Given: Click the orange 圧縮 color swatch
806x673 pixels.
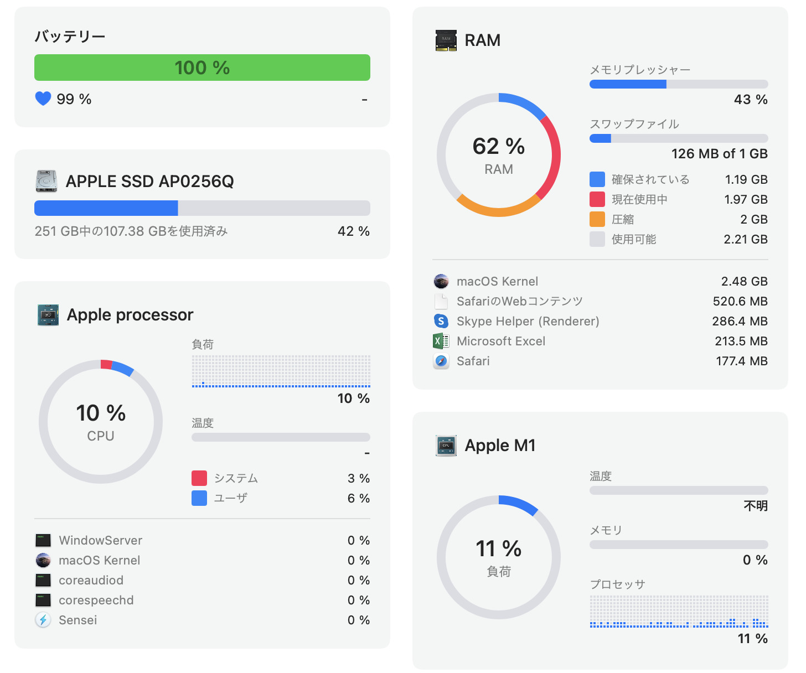Looking at the screenshot, I should (597, 219).
